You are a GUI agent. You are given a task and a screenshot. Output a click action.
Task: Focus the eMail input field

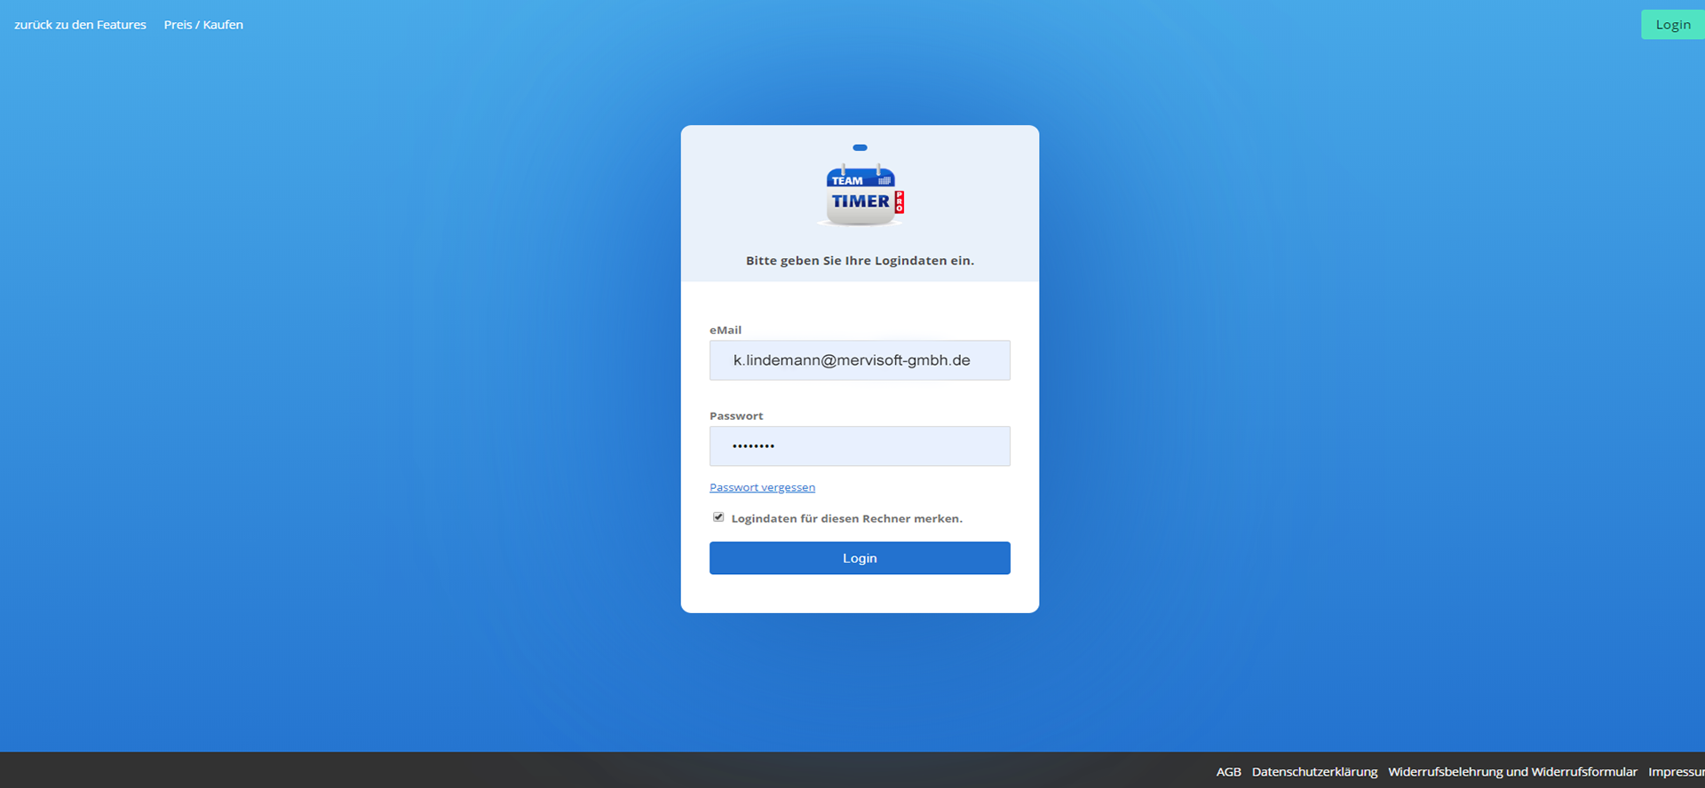[860, 360]
